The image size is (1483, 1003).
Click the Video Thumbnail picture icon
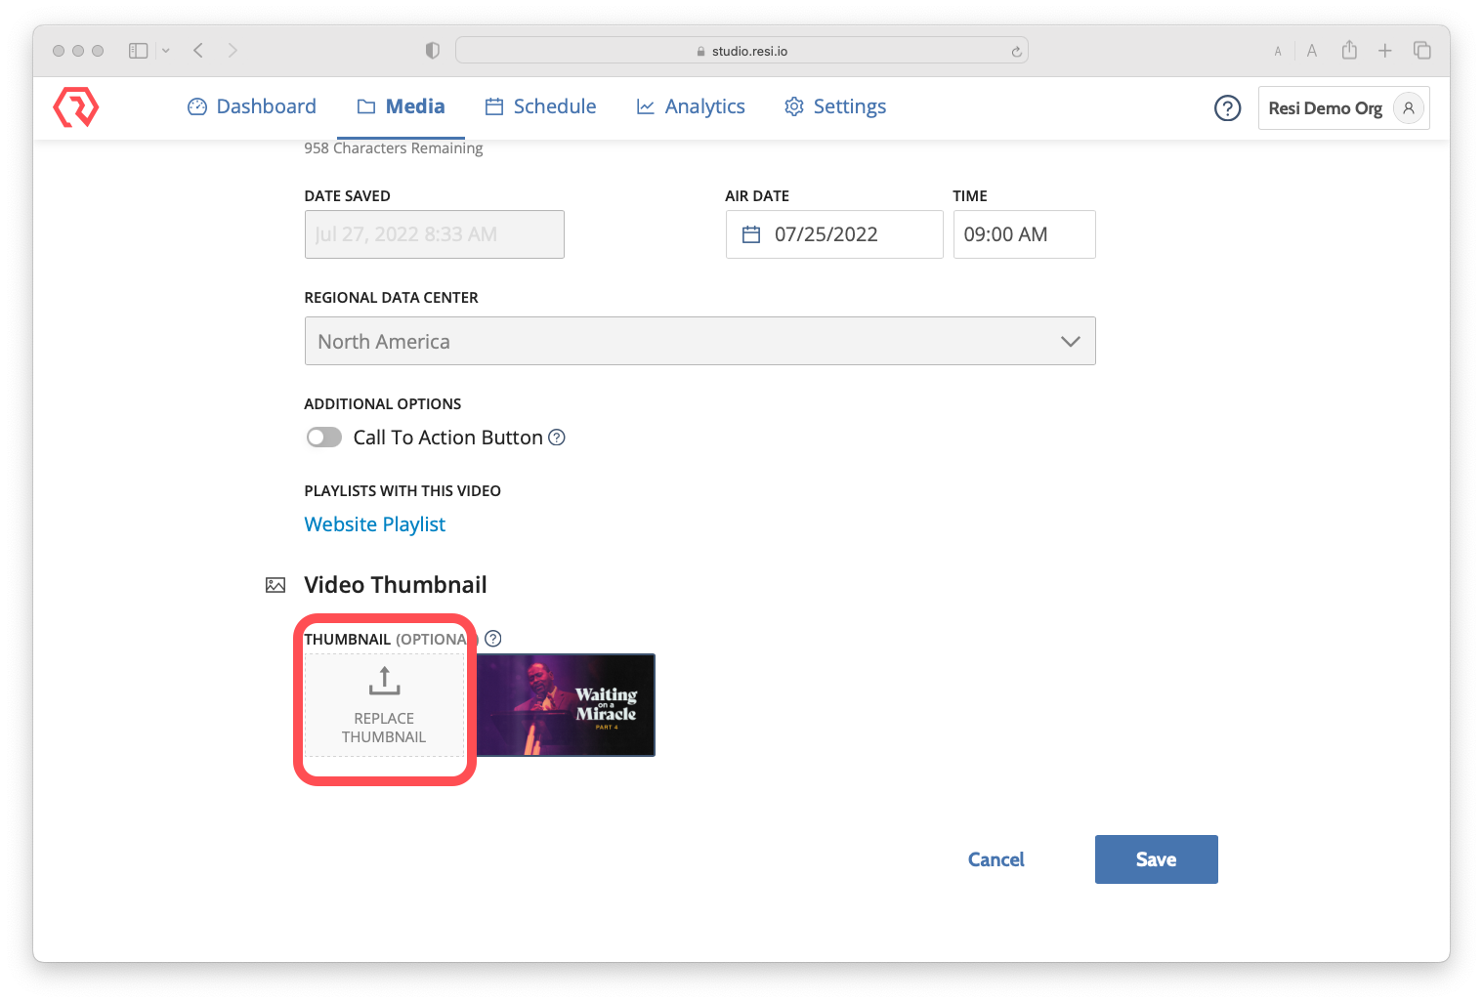pyautogui.click(x=275, y=584)
